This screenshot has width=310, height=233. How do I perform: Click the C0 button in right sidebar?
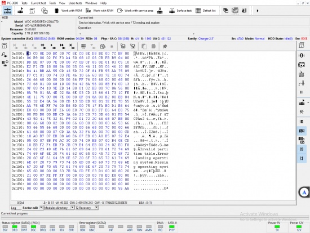pyautogui.click(x=302, y=149)
